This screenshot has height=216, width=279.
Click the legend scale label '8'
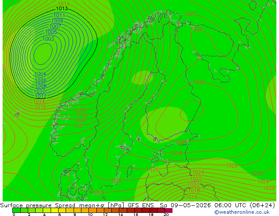tap(75, 215)
